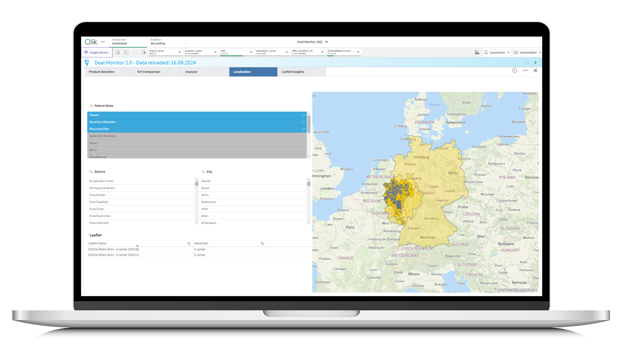Open the Leaflet Insights tab
The height and width of the screenshot is (350, 622).
pyautogui.click(x=301, y=72)
